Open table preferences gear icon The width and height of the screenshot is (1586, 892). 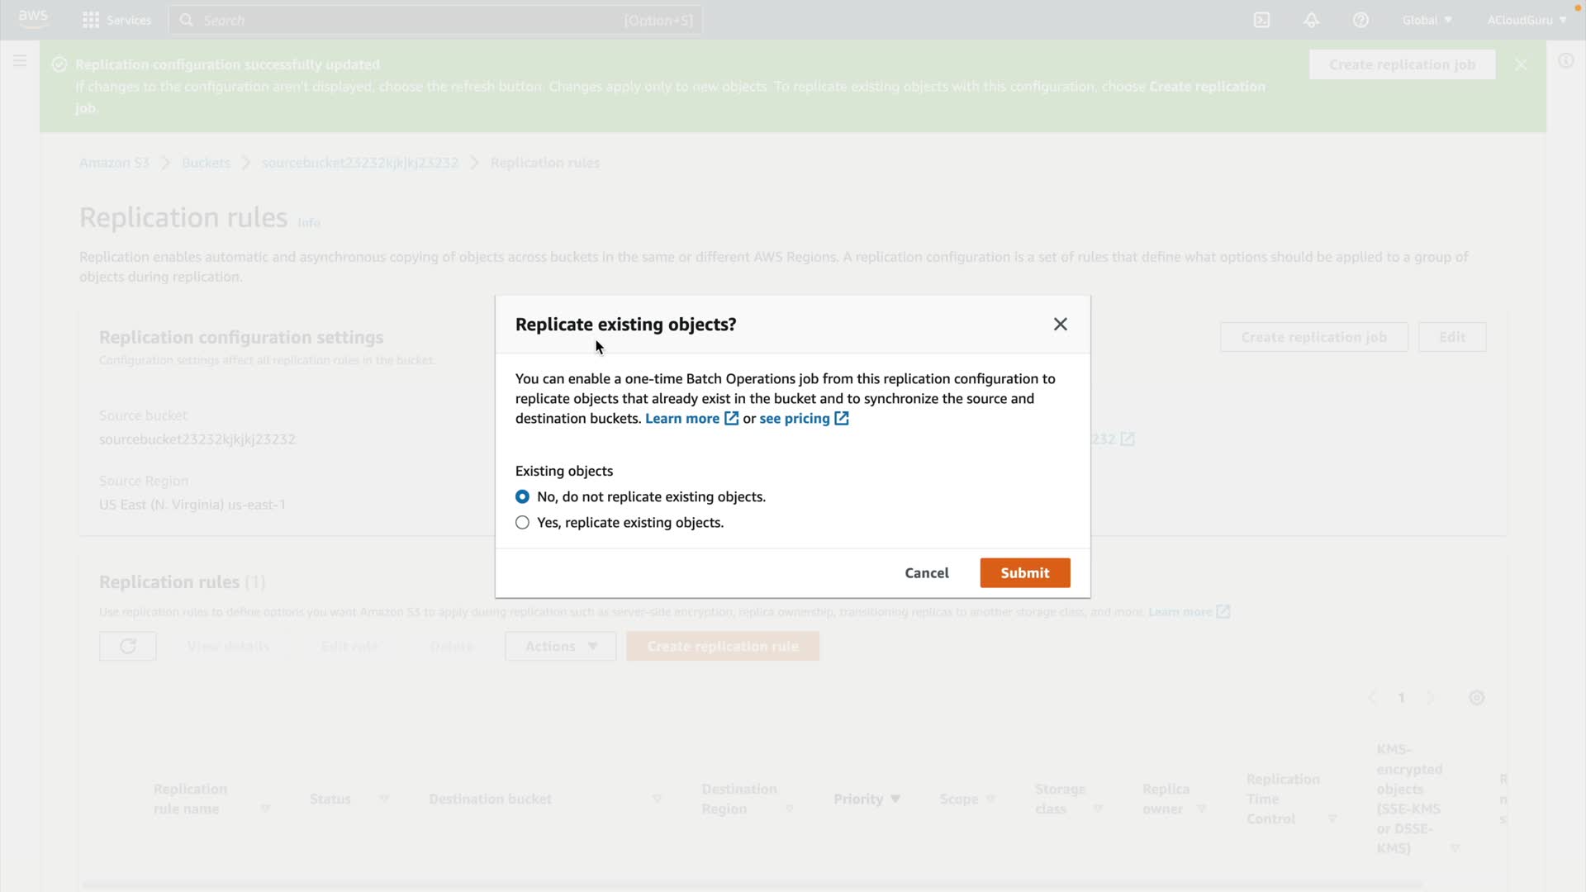(1476, 698)
